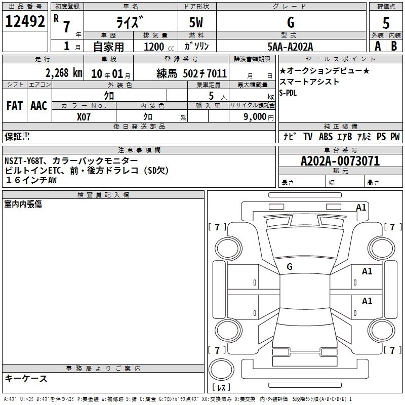Click the エアB airbag equipment label
Image resolution: width=405 pixels, height=405 pixels.
pyautogui.click(x=345, y=136)
